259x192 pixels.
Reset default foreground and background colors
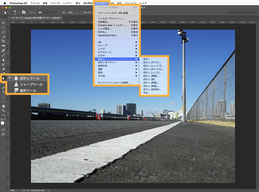tap(2, 119)
